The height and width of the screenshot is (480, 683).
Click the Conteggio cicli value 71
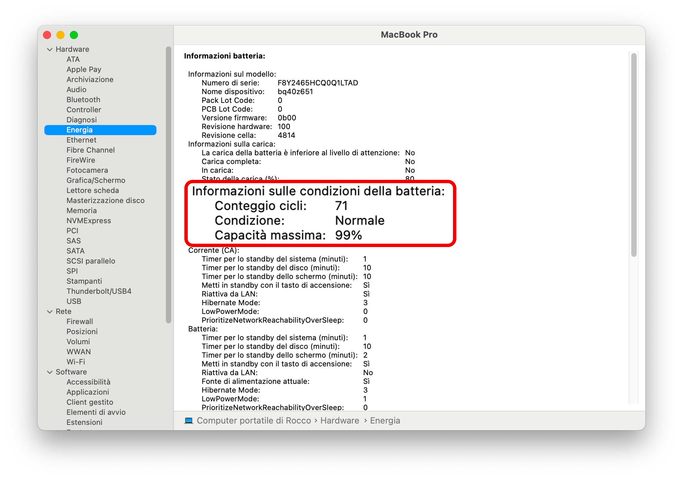click(341, 206)
